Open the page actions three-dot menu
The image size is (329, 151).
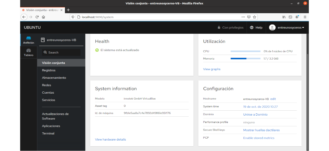point(243,17)
